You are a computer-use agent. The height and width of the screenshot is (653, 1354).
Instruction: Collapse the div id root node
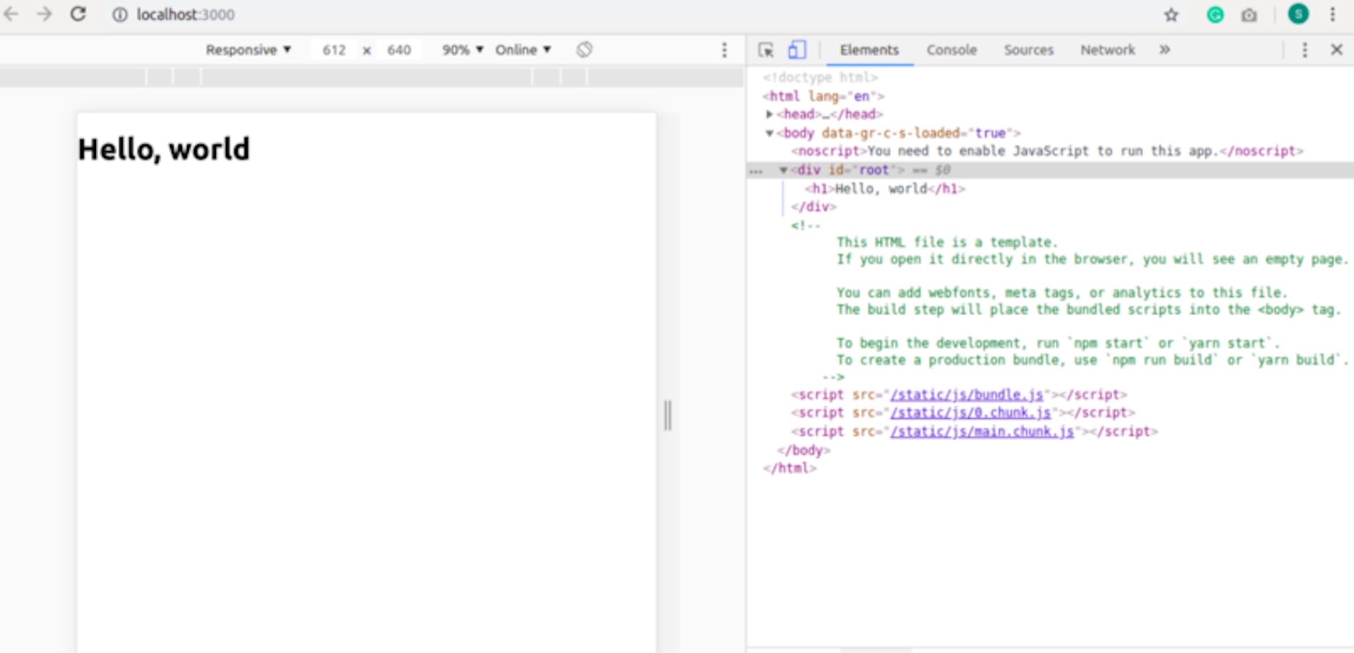(x=783, y=170)
